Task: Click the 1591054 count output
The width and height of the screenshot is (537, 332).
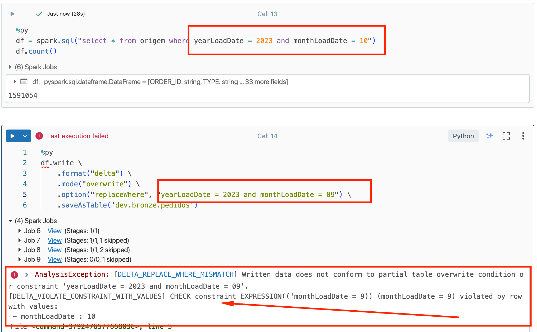Action: (x=23, y=95)
